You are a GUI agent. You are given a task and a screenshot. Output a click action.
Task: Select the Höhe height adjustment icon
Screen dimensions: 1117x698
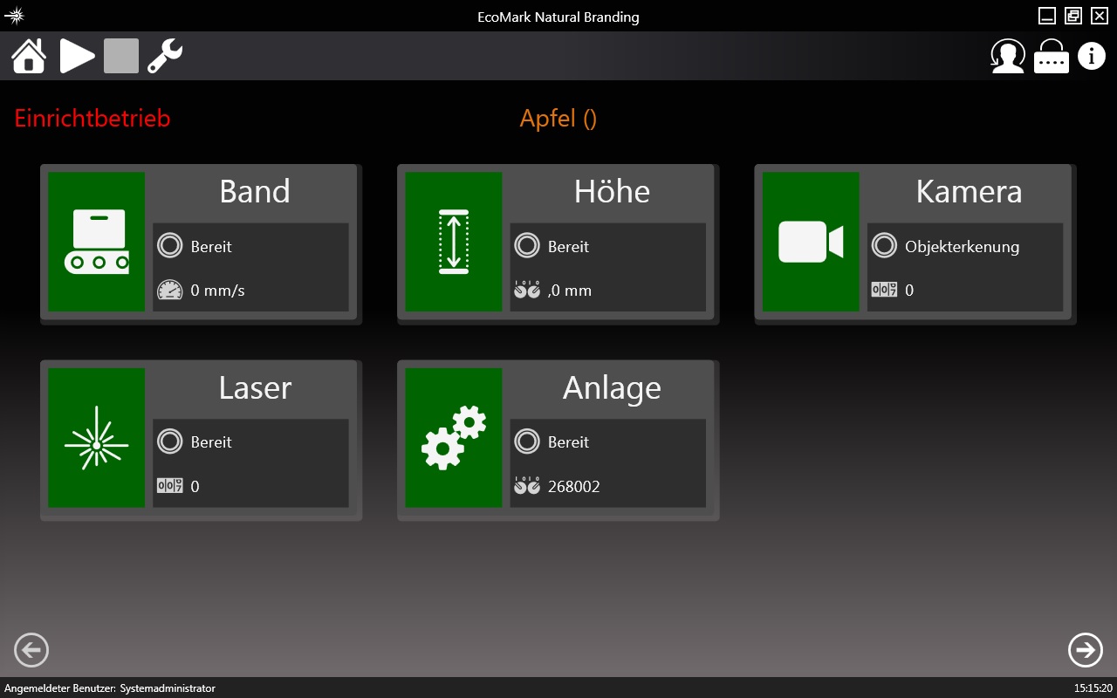[454, 242]
